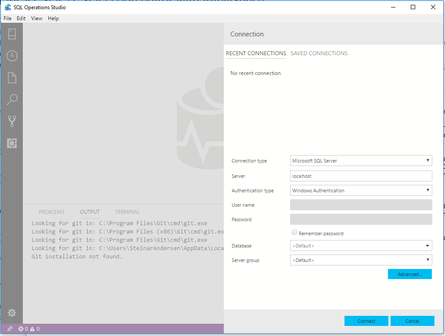Maximize the SQL Operations Studio window

tap(413, 7)
